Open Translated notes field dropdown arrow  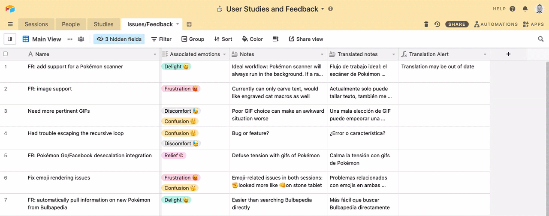(394, 54)
